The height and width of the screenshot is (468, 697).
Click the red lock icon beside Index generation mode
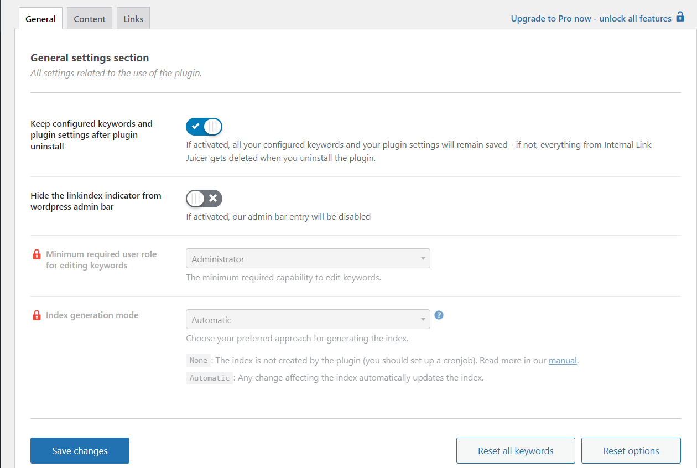click(37, 315)
